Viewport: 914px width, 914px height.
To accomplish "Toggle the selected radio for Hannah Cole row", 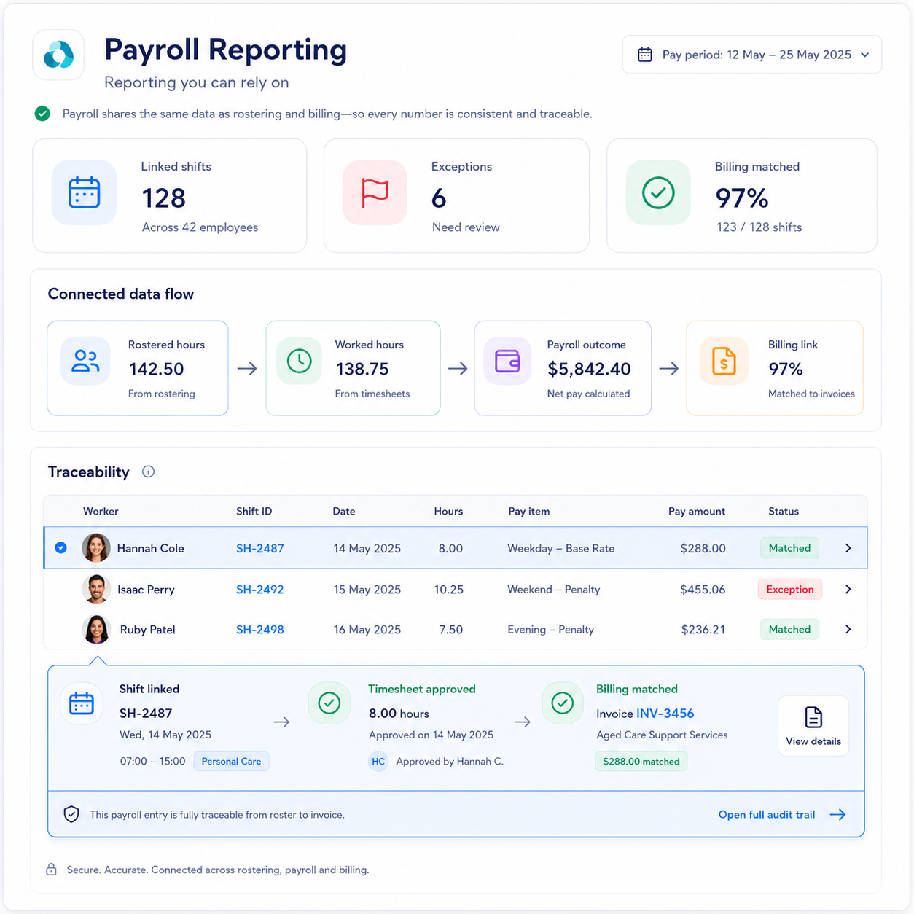I will 61,547.
